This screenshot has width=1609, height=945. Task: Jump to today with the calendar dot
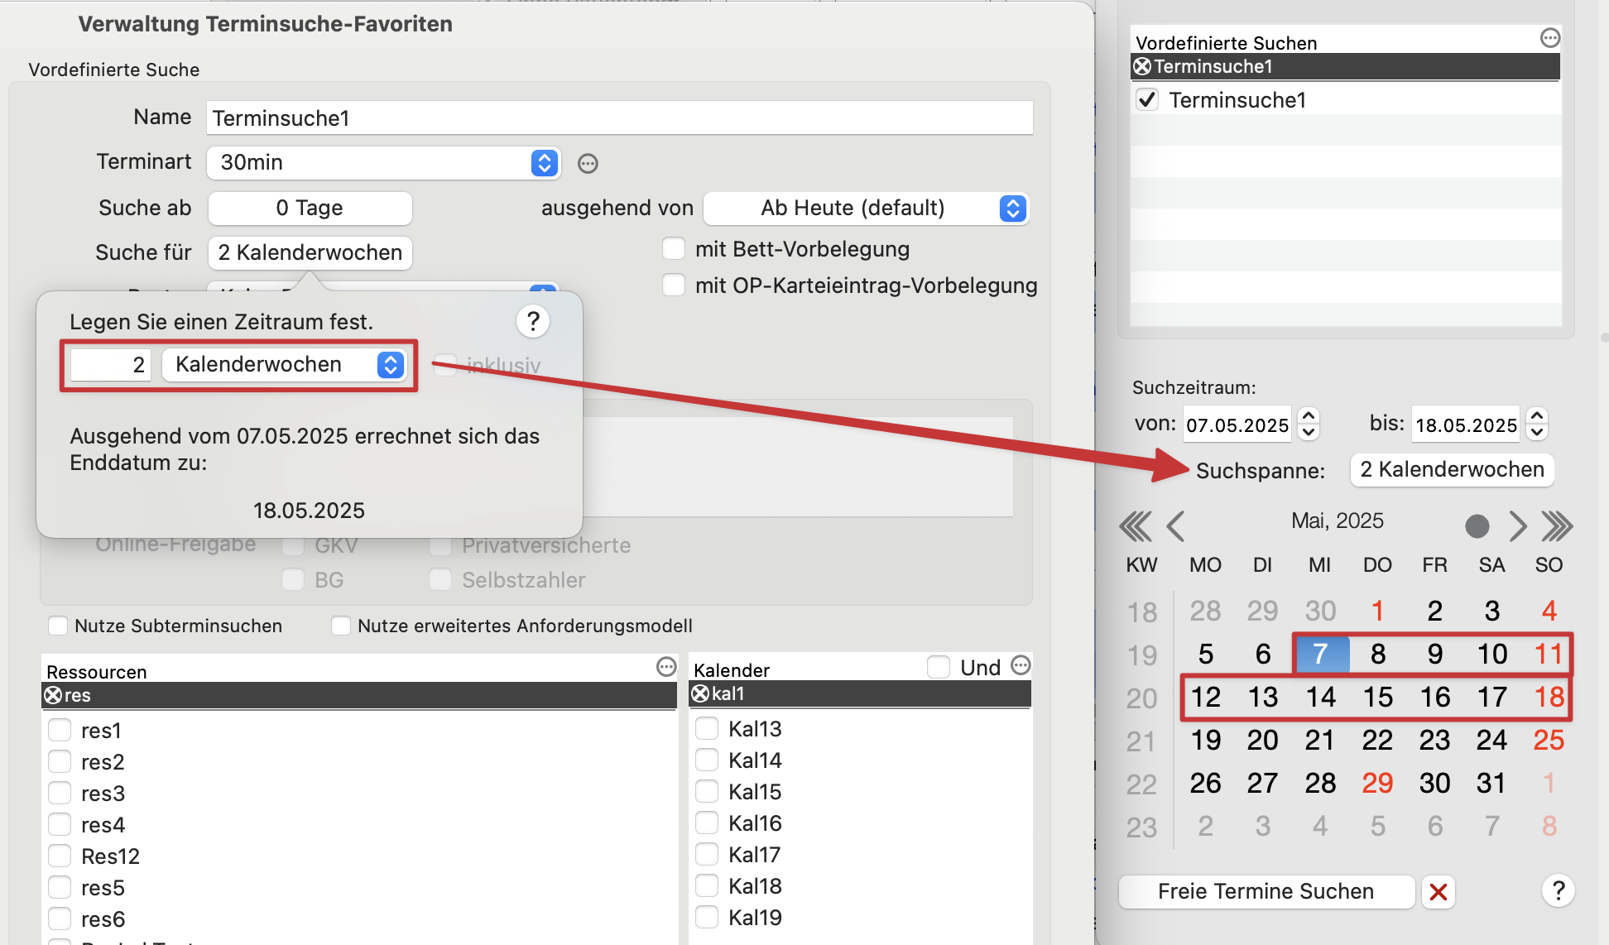click(1477, 526)
